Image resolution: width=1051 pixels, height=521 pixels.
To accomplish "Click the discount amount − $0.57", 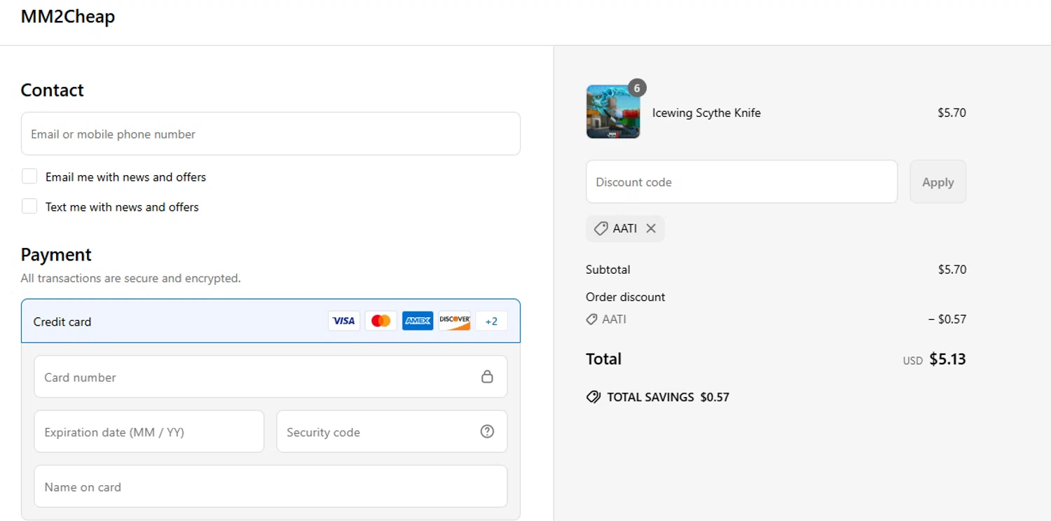I will tap(947, 319).
